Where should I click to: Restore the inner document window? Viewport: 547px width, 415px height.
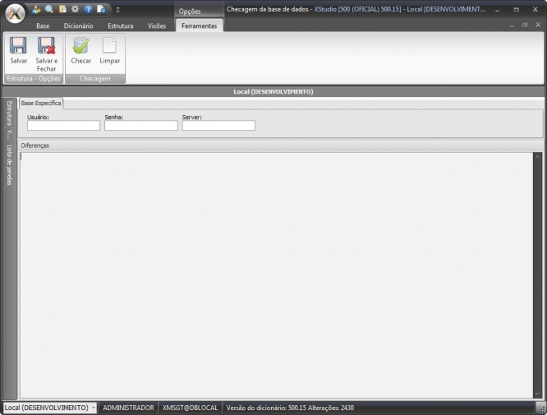pos(525,25)
